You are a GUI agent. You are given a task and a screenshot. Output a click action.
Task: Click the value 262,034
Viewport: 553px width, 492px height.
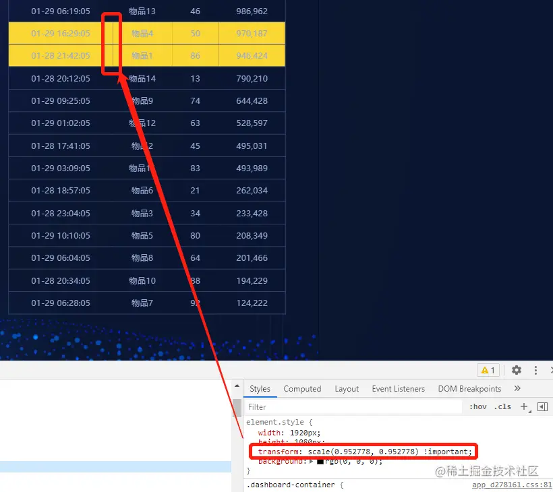click(252, 190)
